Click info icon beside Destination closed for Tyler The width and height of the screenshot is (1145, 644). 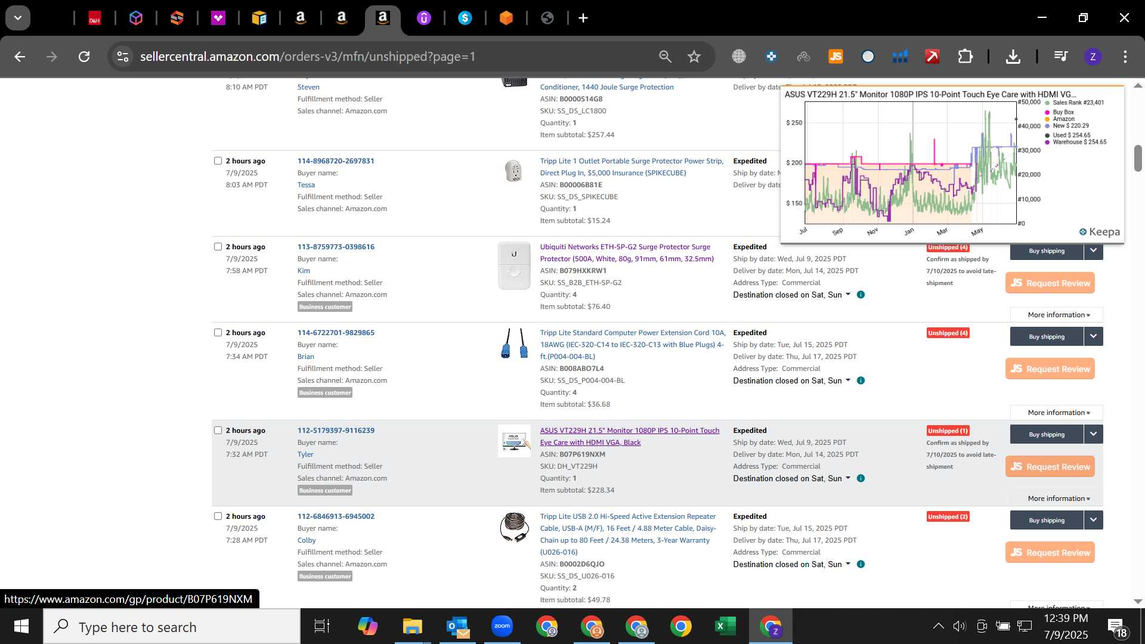pos(861,478)
